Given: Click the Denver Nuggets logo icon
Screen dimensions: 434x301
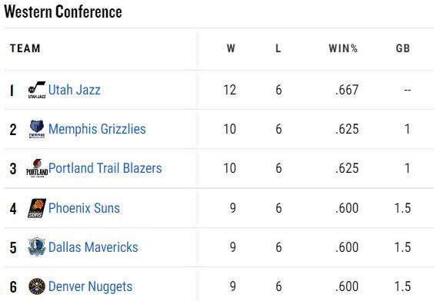Looking at the screenshot, I should tap(37, 286).
